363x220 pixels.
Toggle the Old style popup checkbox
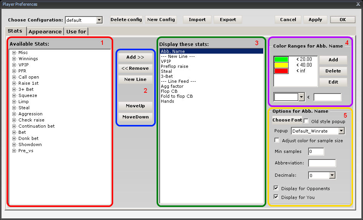click(306, 121)
